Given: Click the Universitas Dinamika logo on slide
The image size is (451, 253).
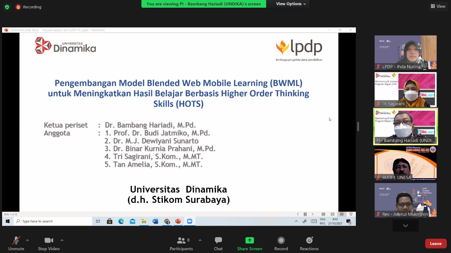Looking at the screenshot, I should click(65, 46).
